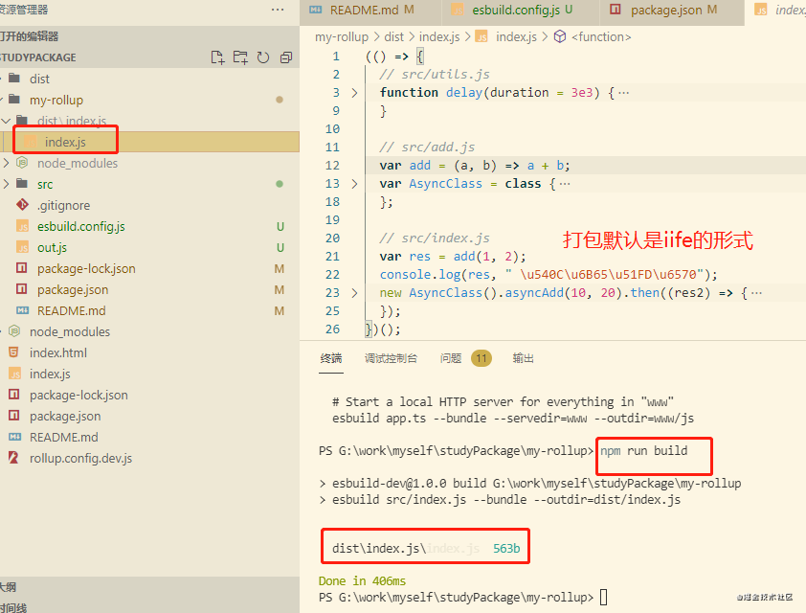Create a new file from the explorer toolbar
The width and height of the screenshot is (806, 613).
(217, 57)
